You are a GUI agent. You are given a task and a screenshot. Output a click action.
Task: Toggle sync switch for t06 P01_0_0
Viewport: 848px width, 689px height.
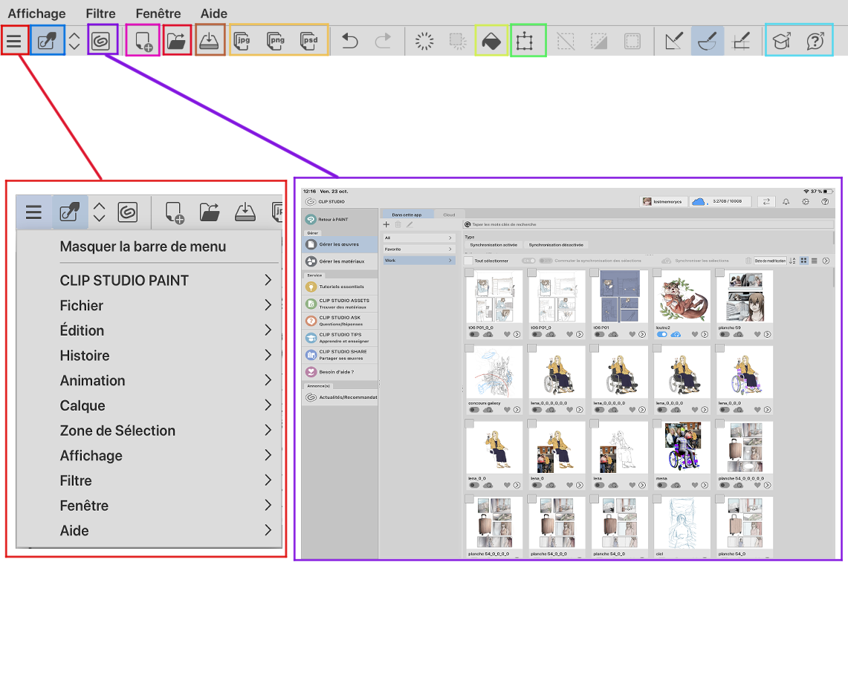[x=474, y=335]
